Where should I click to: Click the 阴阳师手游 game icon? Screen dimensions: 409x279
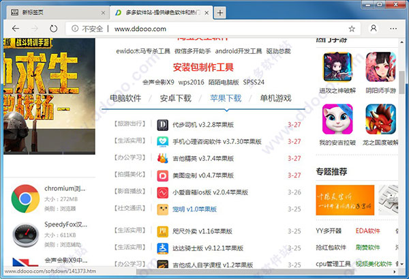(380, 67)
